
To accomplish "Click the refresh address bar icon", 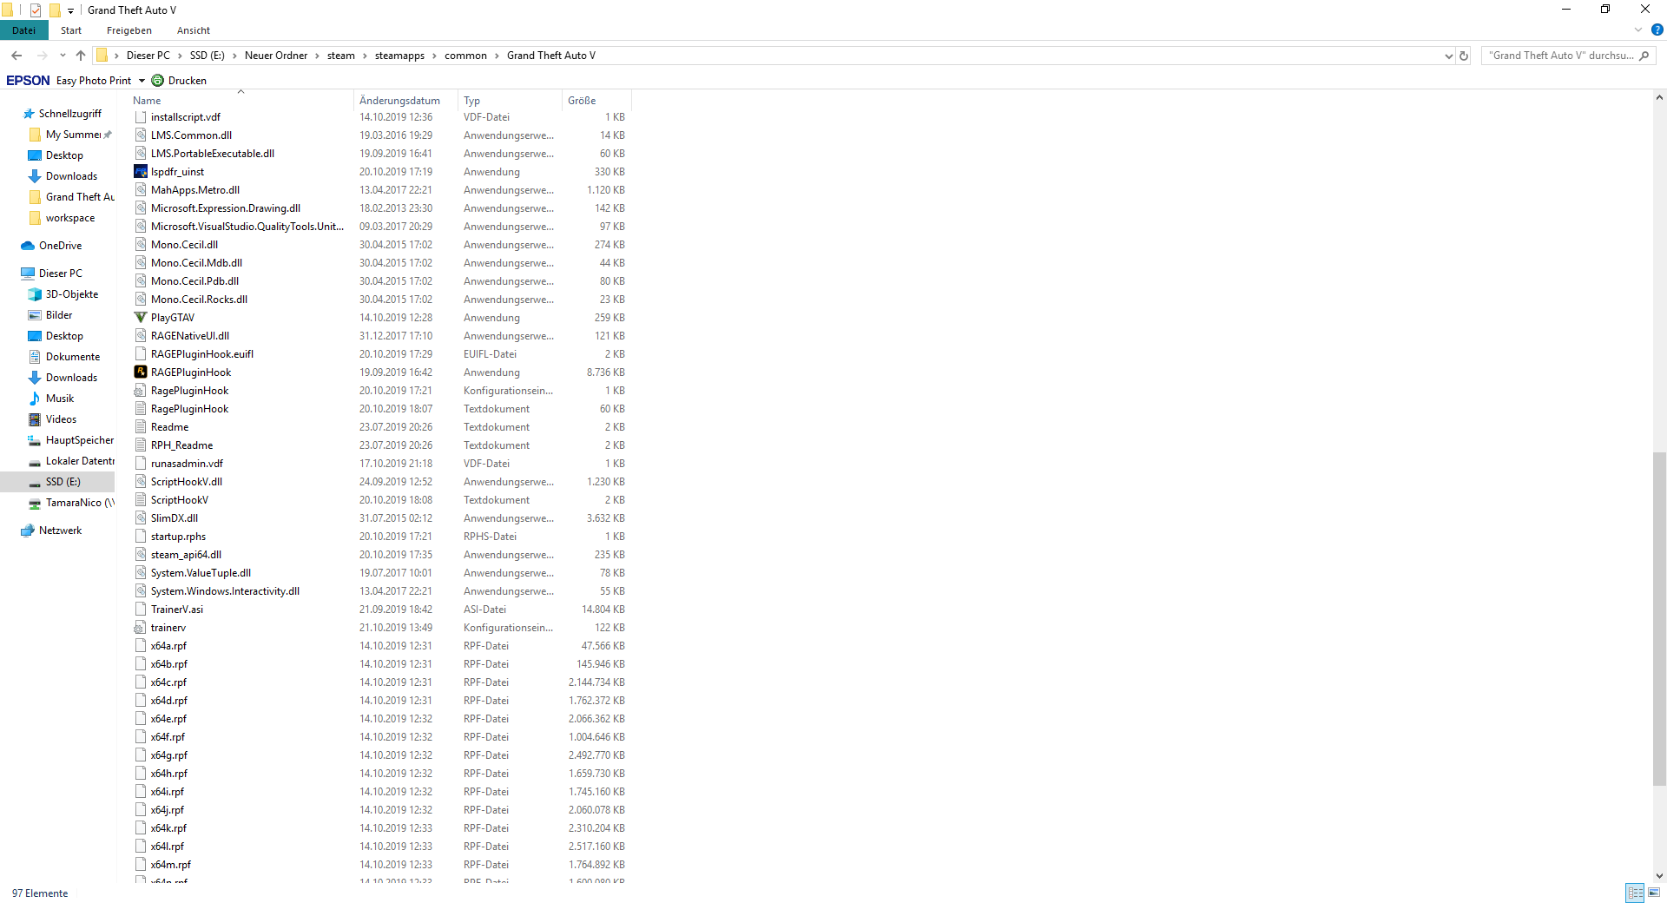I will (1464, 56).
